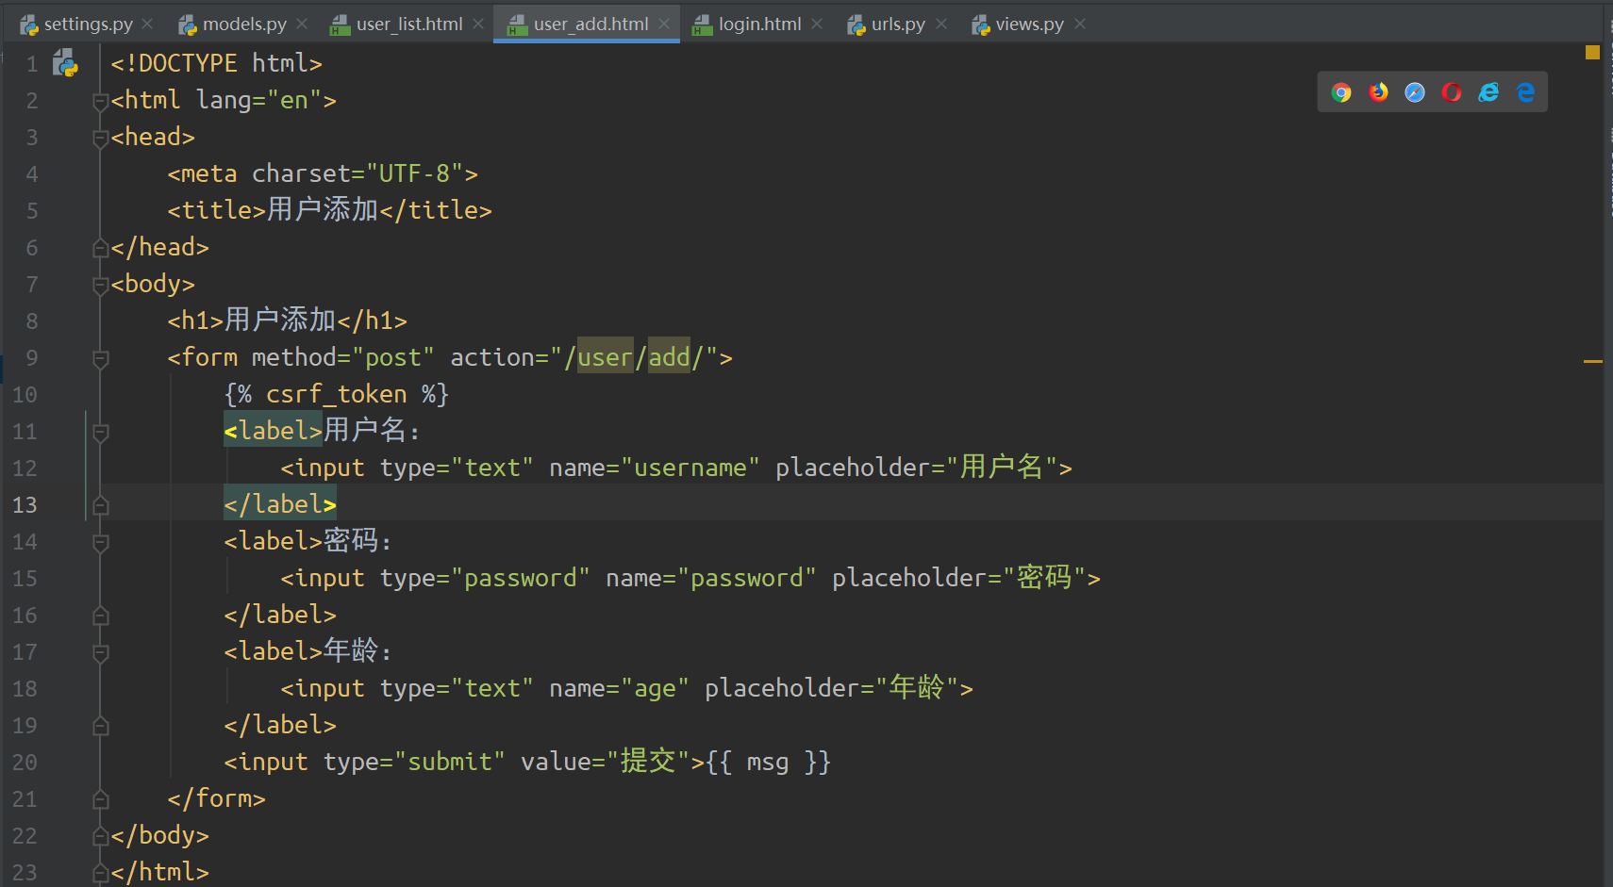Click the h1 heading on line 8

coord(288,320)
